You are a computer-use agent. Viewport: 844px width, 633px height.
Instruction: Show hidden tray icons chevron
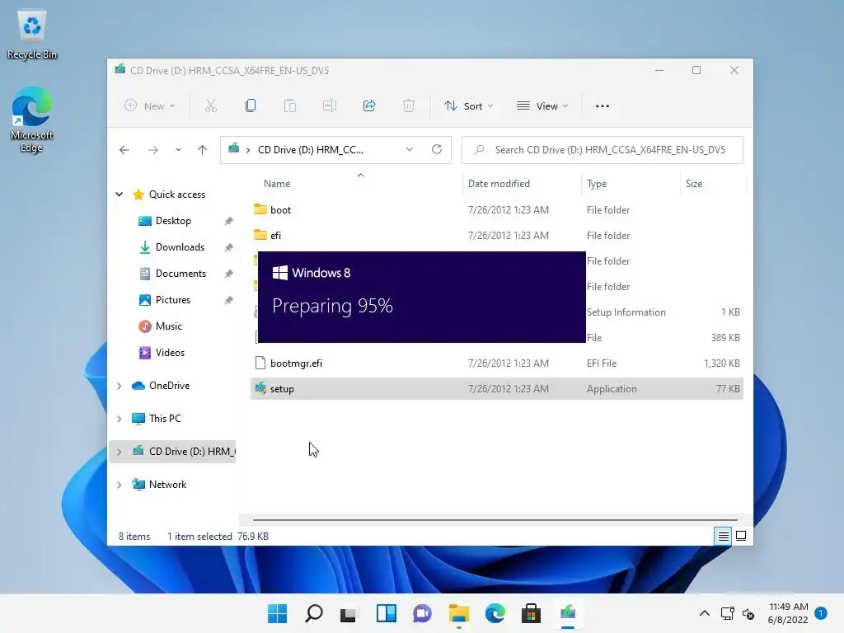tap(704, 613)
